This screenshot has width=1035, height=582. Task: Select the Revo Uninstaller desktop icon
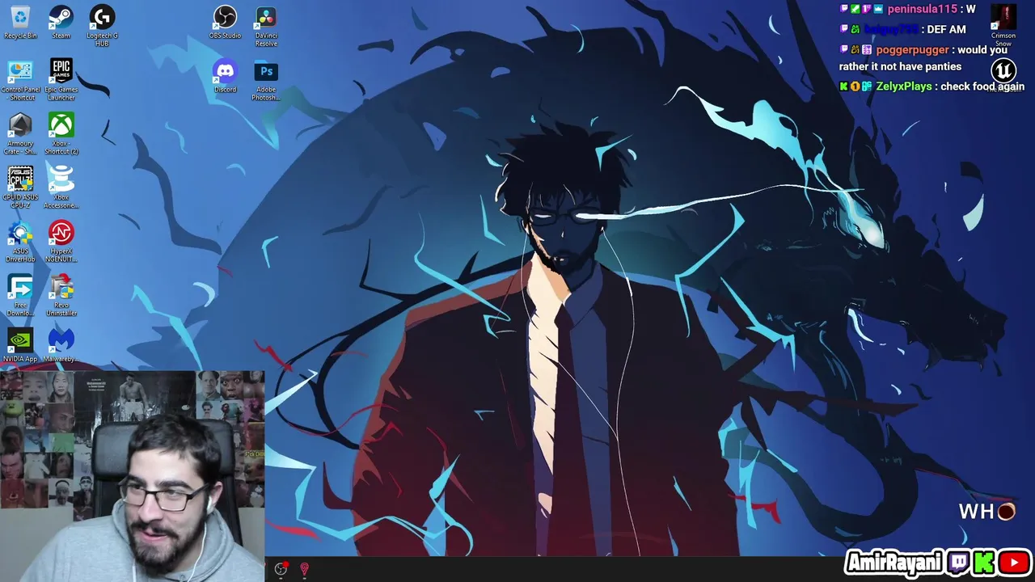(x=61, y=296)
